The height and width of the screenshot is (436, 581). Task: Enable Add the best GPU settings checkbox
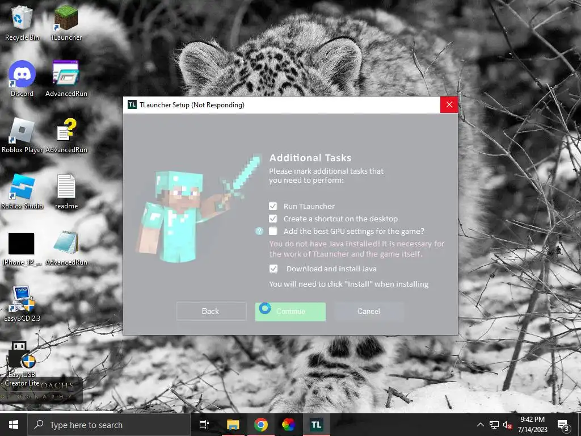pos(273,232)
